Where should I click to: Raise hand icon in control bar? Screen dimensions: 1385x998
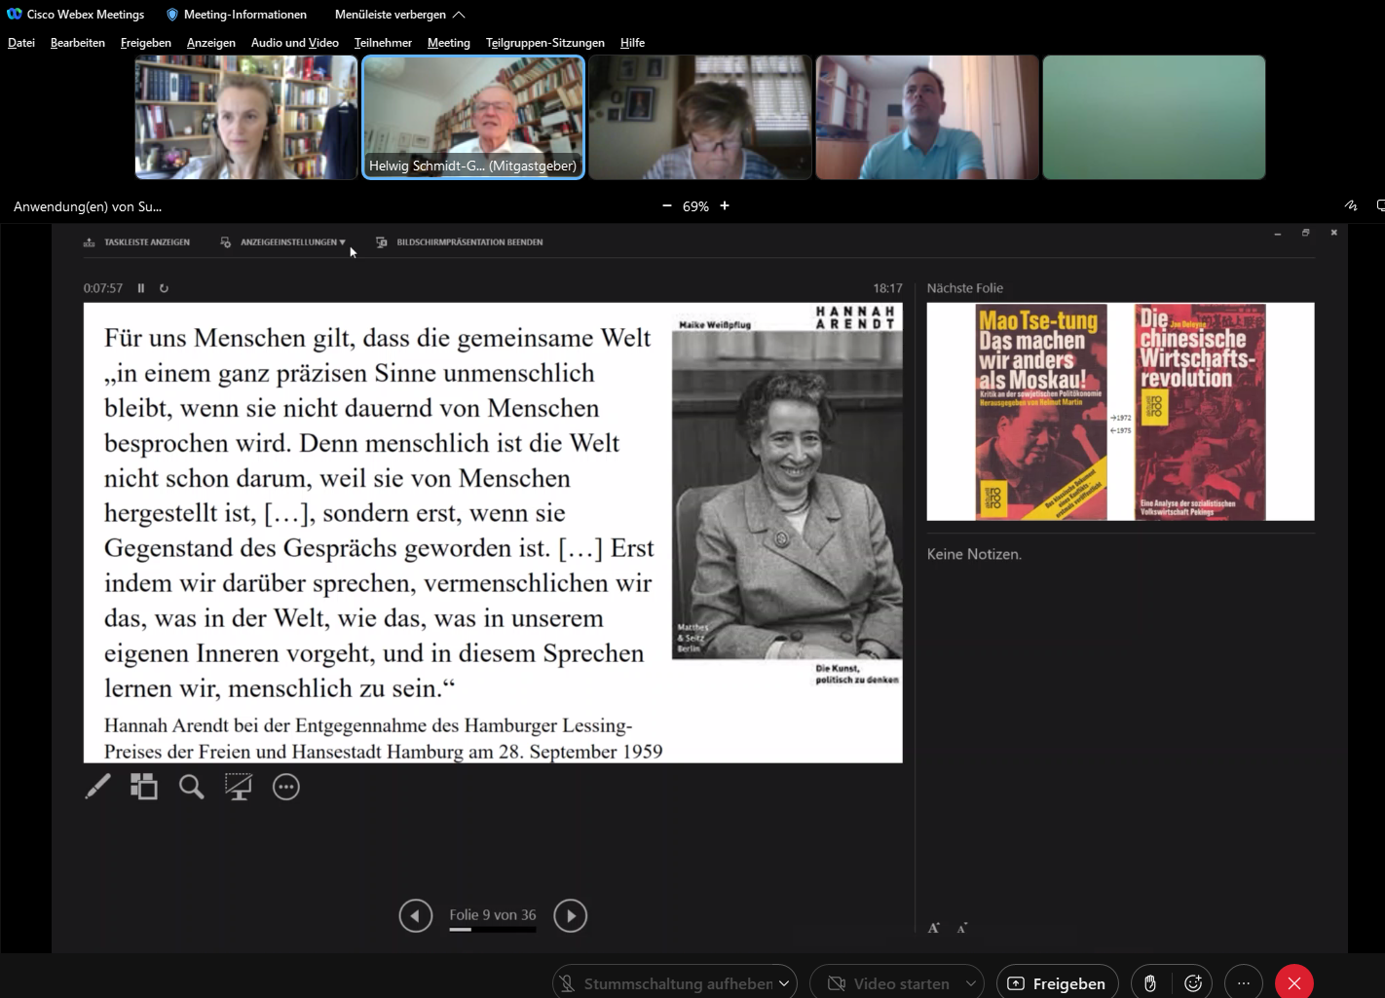pos(1150,983)
